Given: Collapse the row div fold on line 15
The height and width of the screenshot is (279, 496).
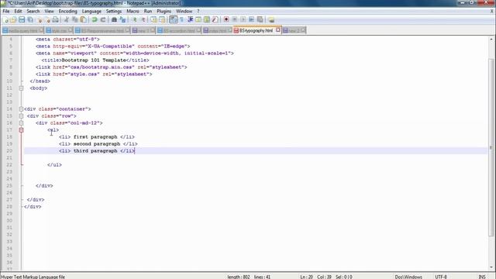Looking at the screenshot, I should (x=21, y=116).
